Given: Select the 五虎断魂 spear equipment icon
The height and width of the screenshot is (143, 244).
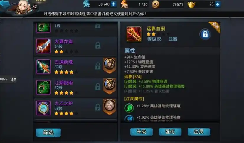Looking at the screenshot, I should pyautogui.click(x=43, y=67).
